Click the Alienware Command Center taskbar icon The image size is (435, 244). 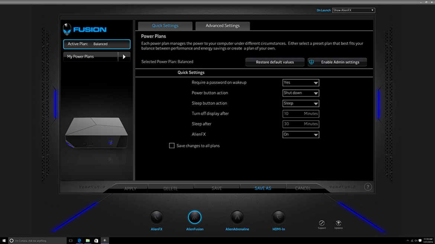(104, 241)
